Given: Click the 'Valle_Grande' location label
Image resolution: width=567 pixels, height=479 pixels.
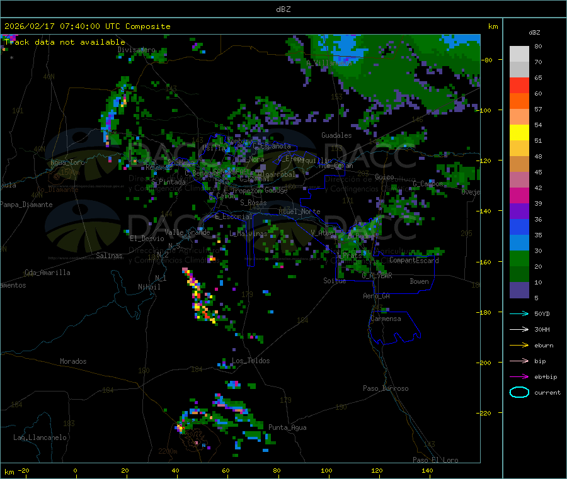Looking at the screenshot, I should 187,232.
